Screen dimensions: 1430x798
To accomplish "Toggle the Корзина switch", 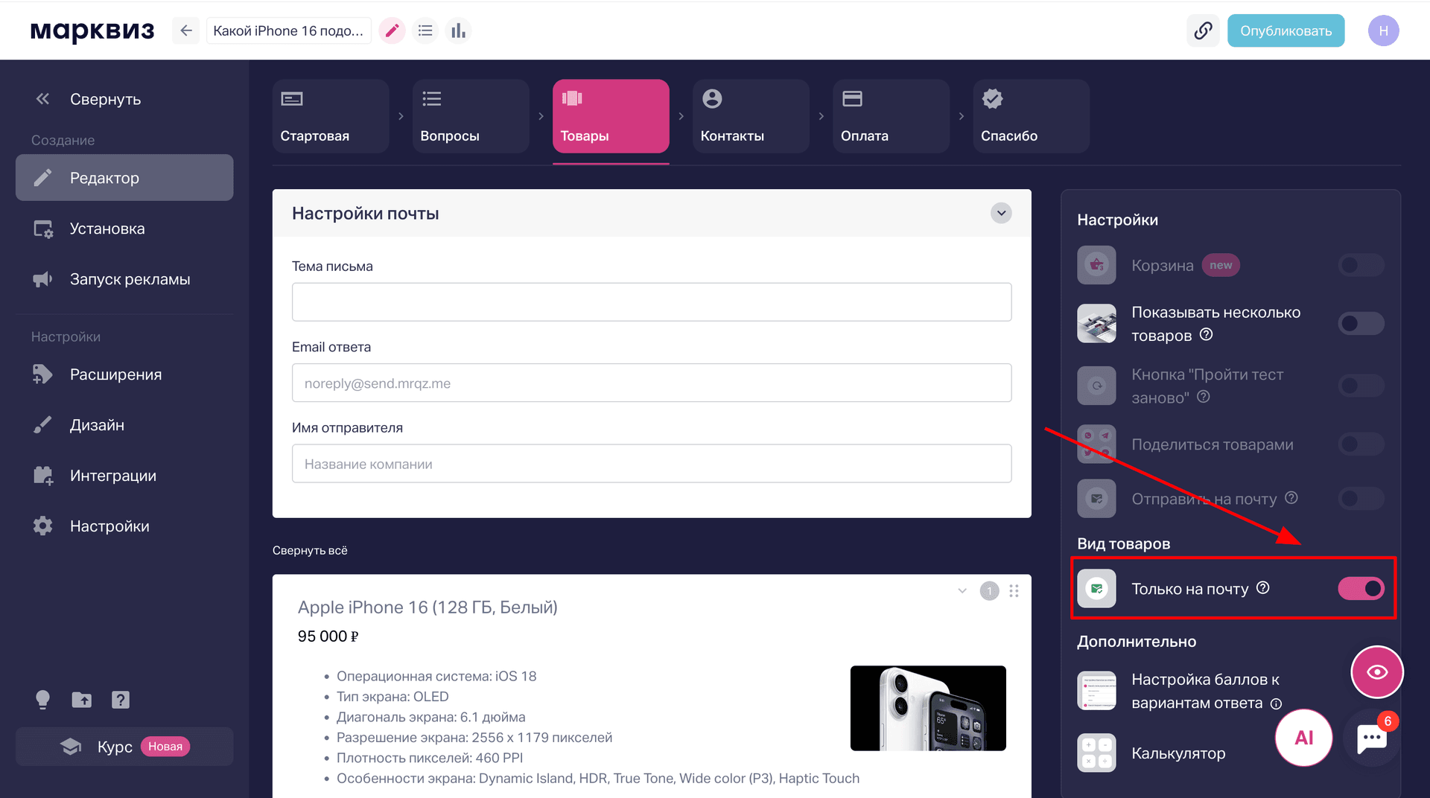I will 1361,265.
